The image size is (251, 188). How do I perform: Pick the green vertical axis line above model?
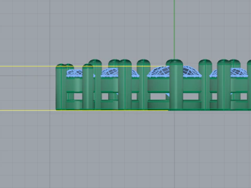click(x=174, y=30)
